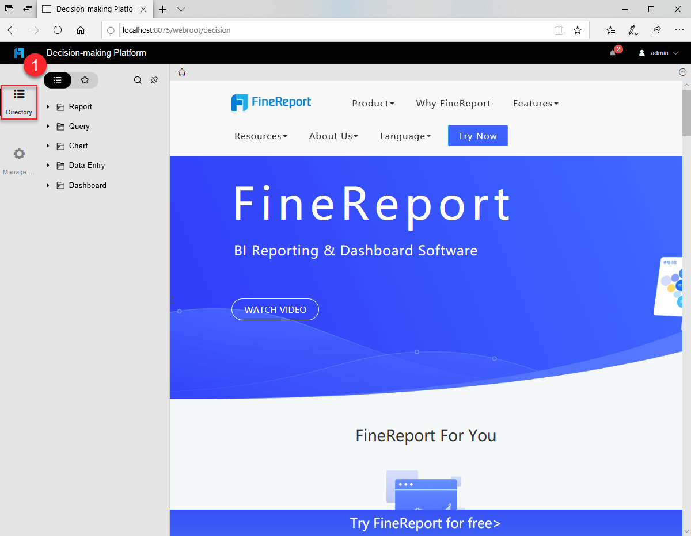Viewport: 691px width, 536px height.
Task: Expand the Report folder tree
Action: pos(48,106)
